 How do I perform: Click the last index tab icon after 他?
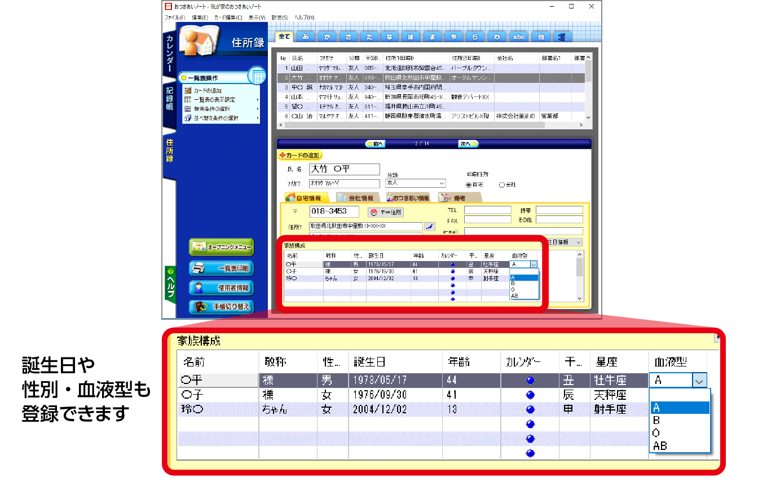point(561,37)
